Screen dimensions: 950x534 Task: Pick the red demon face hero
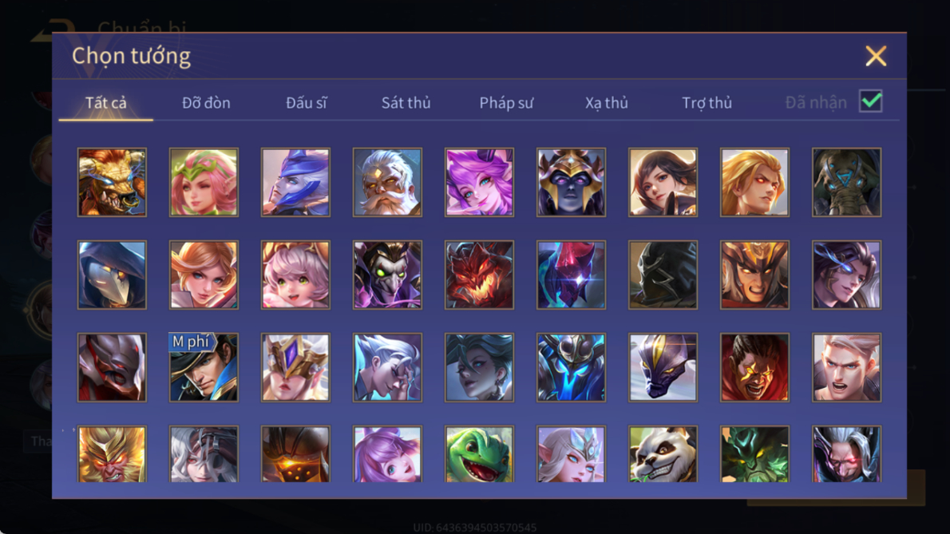479,275
